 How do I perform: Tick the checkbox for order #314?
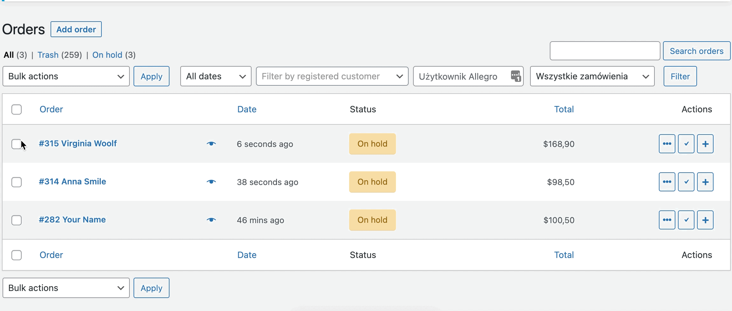pyautogui.click(x=16, y=182)
